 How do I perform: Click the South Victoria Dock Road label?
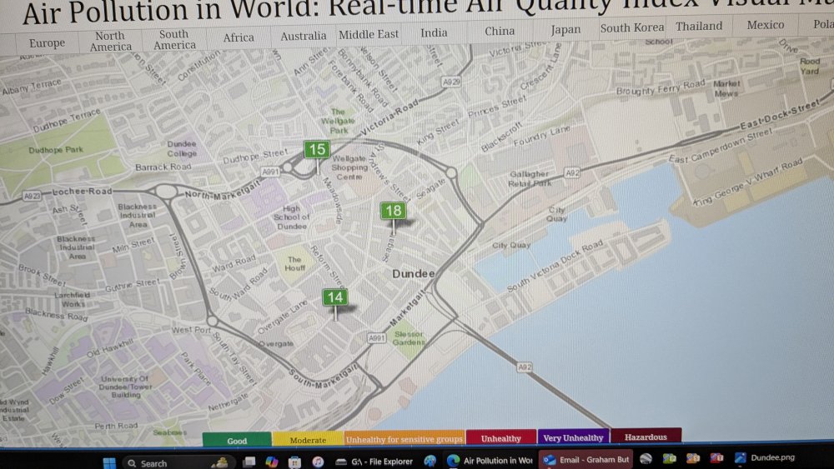click(x=555, y=265)
